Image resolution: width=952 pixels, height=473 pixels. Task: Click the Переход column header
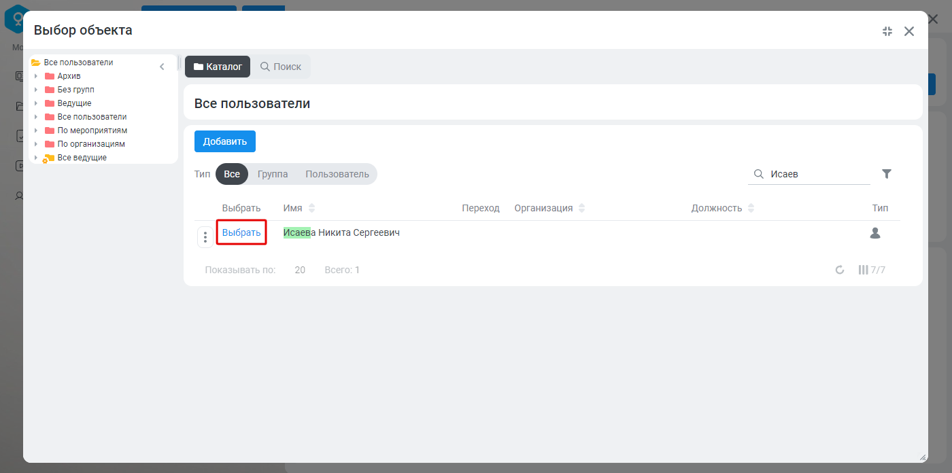coord(481,208)
